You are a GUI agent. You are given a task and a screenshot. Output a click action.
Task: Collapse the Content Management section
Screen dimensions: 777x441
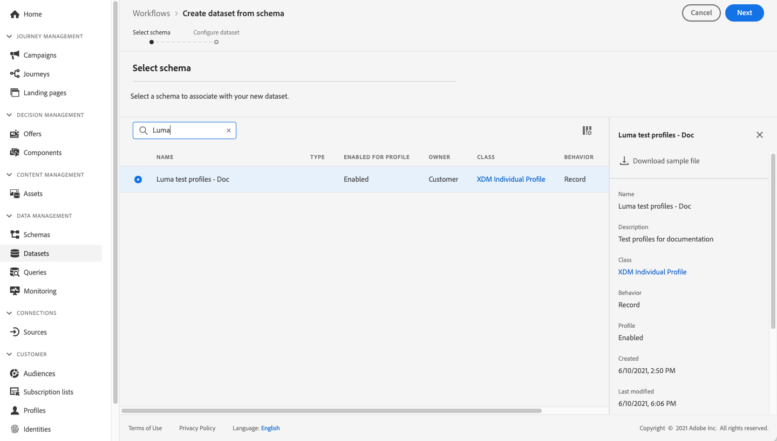tap(9, 175)
